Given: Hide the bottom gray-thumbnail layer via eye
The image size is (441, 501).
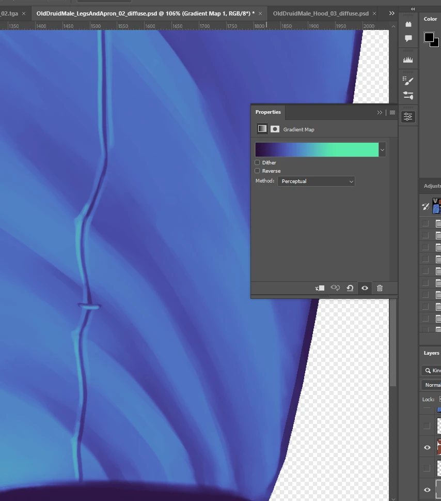Looking at the screenshot, I should point(427,490).
